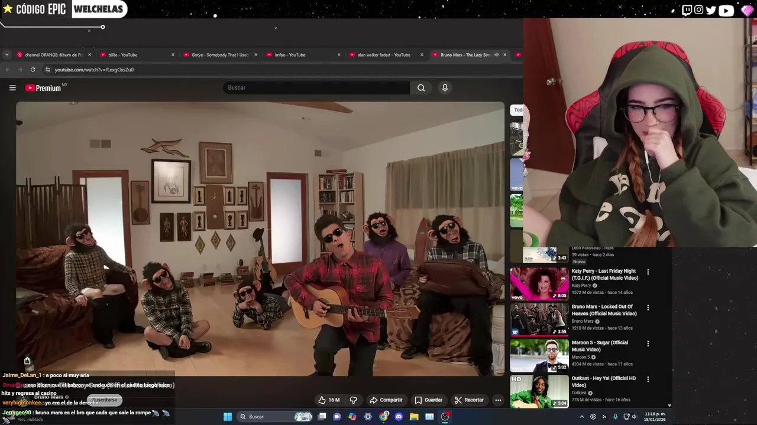Image resolution: width=757 pixels, height=425 pixels.
Task: Click the Guardar save button
Action: 428,400
